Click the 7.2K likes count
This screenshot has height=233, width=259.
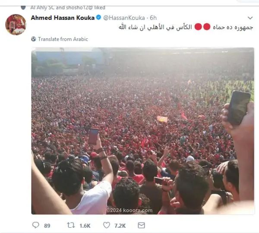pos(120,226)
